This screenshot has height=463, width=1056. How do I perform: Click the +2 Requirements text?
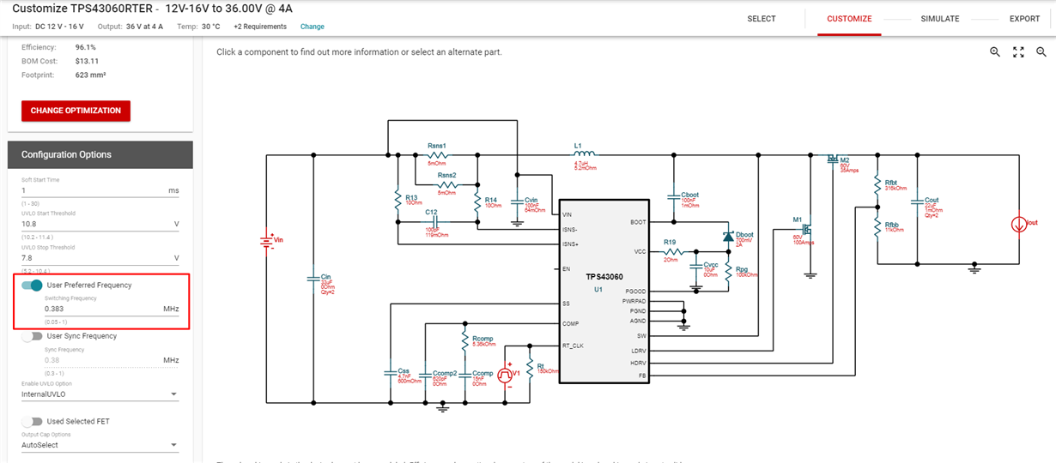260,27
